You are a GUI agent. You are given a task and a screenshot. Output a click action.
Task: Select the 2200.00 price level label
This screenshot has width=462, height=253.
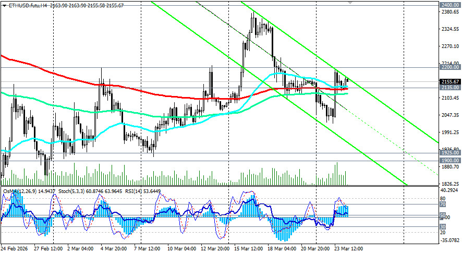pyautogui.click(x=449, y=67)
